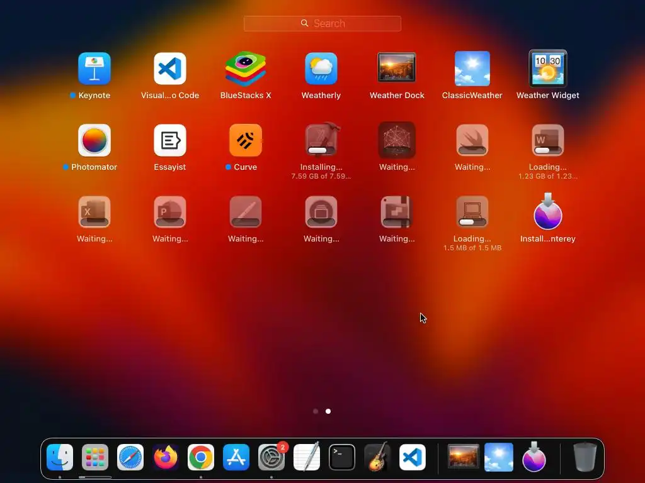Screen dimensions: 645x483
Task: Click the search field in Launchpad
Action: pos(322,24)
